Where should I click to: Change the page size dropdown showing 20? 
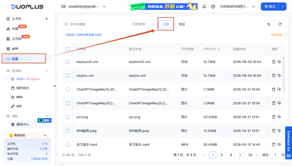click(253, 155)
